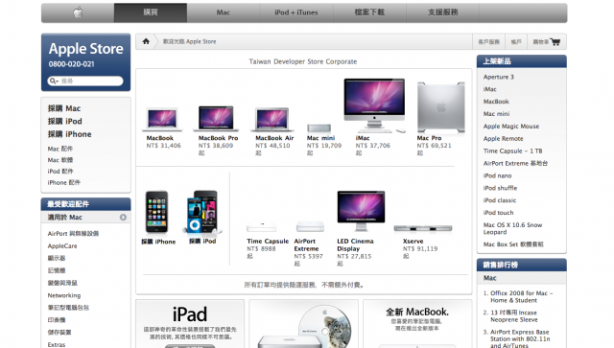Open Mac OS X 10.6 Snow Leopard link
Image resolution: width=614 pixels, height=348 pixels.
(x=512, y=228)
